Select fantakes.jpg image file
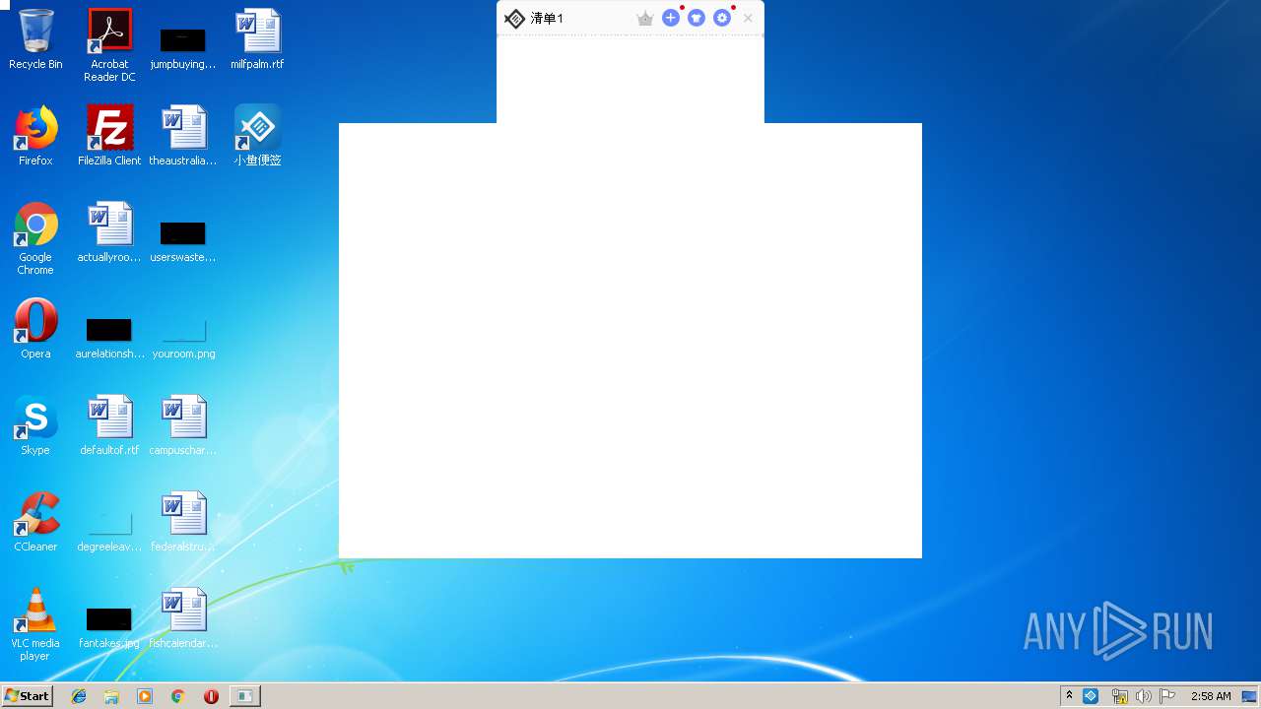1261x709 pixels. 109,628
